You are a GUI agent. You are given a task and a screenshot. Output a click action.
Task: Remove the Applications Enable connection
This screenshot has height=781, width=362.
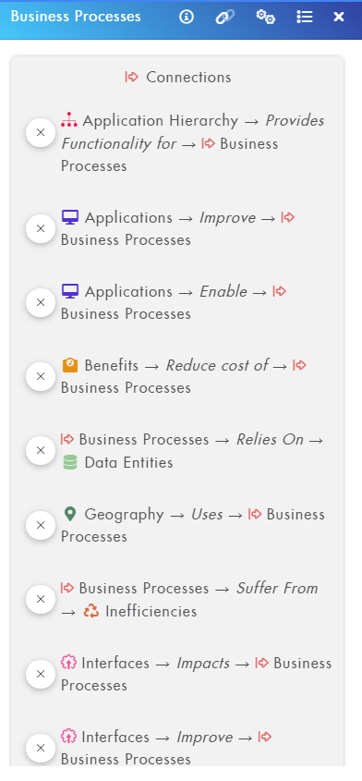click(x=41, y=302)
